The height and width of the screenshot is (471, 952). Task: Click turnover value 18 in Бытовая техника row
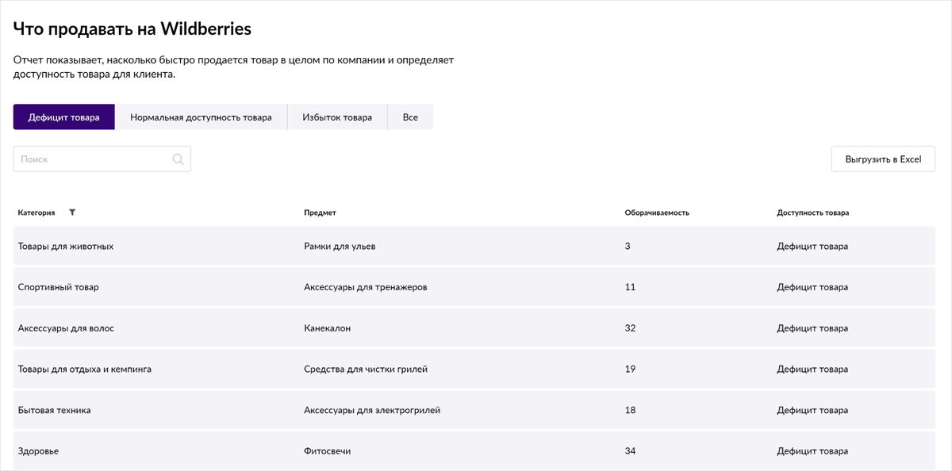pos(630,411)
